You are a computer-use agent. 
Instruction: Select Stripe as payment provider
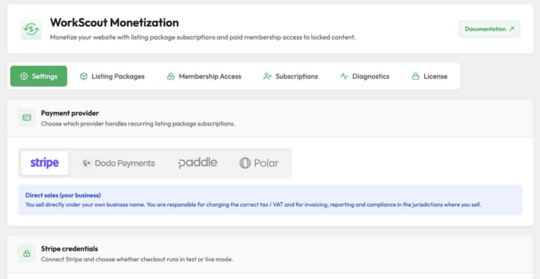click(44, 163)
